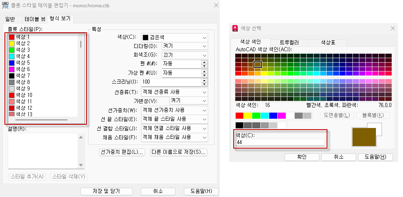The width and height of the screenshot is (403, 197).
Task: Click the plot style list horizontal scrollbar
Action: pyautogui.click(x=42, y=119)
